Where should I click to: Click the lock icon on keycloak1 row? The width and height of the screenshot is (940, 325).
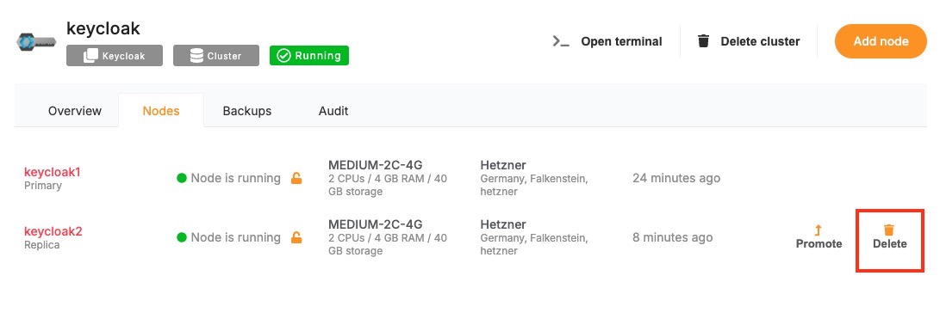click(296, 178)
